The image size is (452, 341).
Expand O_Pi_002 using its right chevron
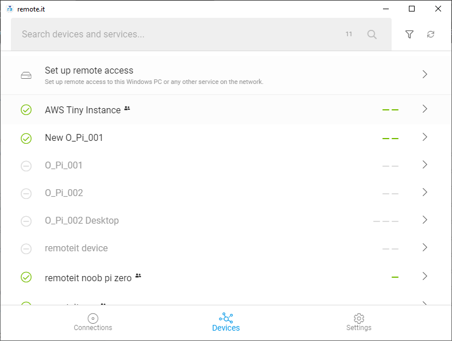coord(424,192)
